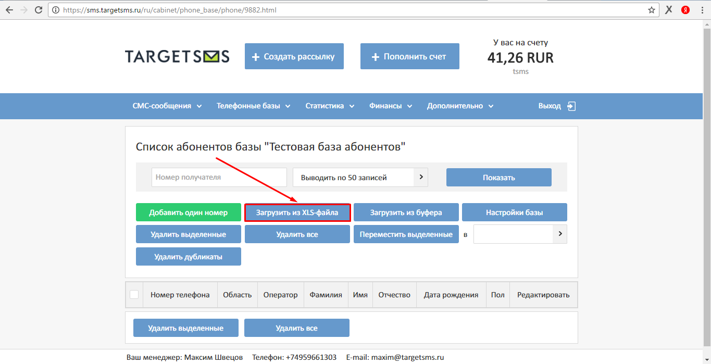The height and width of the screenshot is (364, 711).
Task: Open the 'Выводить по 50 записей' dropdown
Action: pos(360,177)
